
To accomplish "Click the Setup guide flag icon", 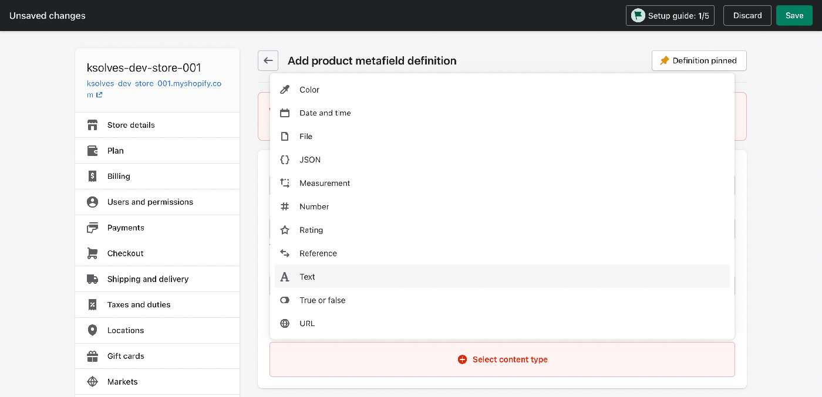I will tap(638, 16).
